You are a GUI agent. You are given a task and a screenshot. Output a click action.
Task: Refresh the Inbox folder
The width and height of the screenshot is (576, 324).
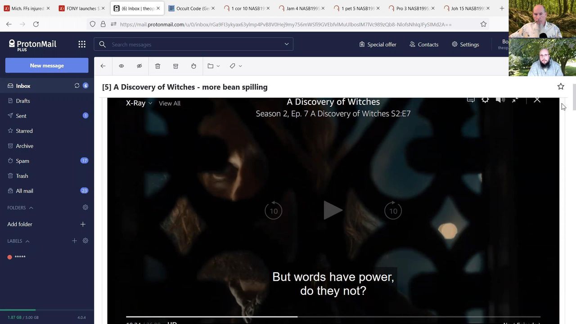[77, 85]
